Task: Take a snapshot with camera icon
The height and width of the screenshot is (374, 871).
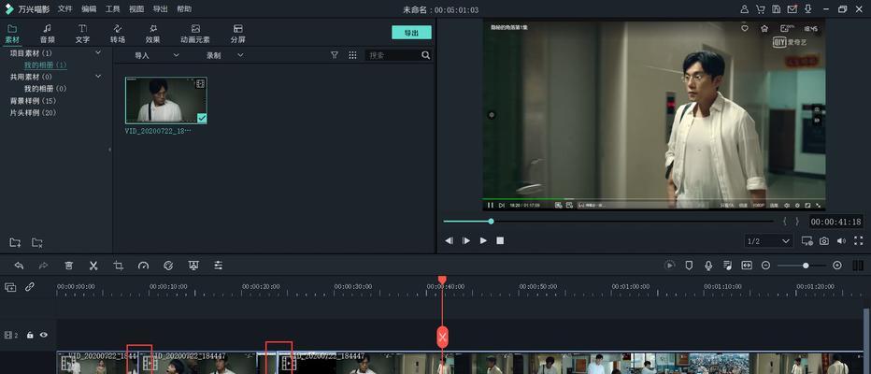Action: pyautogui.click(x=824, y=240)
